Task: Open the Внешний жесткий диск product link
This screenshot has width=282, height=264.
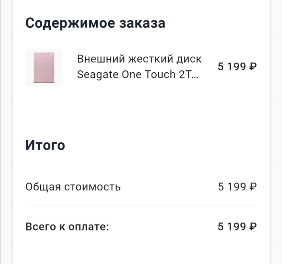Action: [139, 59]
